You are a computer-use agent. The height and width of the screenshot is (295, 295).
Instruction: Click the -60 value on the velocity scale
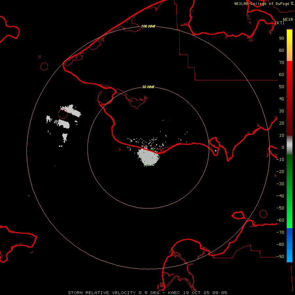click(280, 220)
